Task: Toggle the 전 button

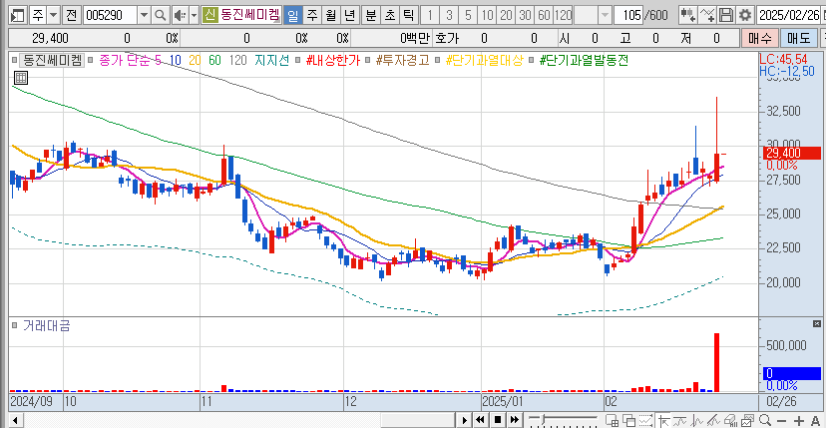Action: pos(72,15)
